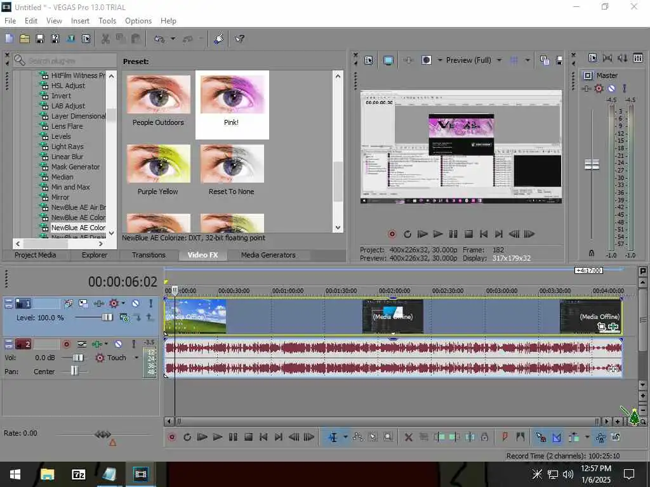Screen dimensions: 650x487
Task: Click the Event Pan/Crop icon on the last clip
Action: (x=602, y=327)
